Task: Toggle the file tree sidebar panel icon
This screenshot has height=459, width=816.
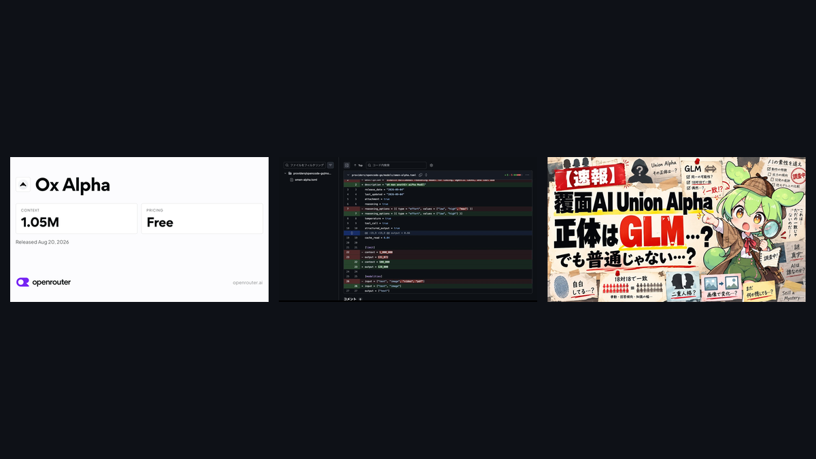Action: 347,165
